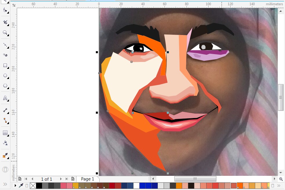Screen dimensions: 285x190
Task: Select the Rectangle tool
Action: (5, 65)
